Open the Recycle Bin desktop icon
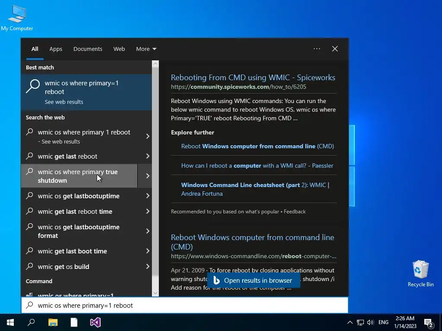This screenshot has height=331, width=442. 420,274
